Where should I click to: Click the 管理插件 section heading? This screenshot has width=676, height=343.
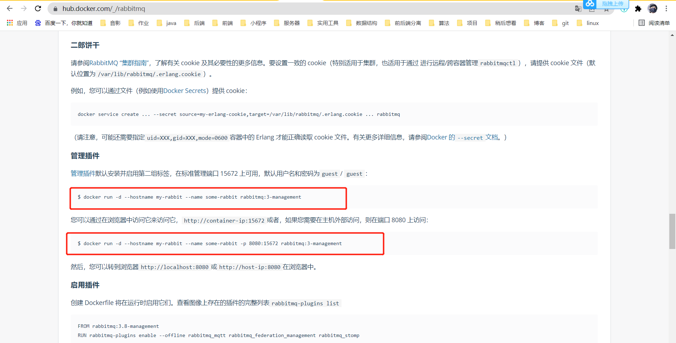85,156
